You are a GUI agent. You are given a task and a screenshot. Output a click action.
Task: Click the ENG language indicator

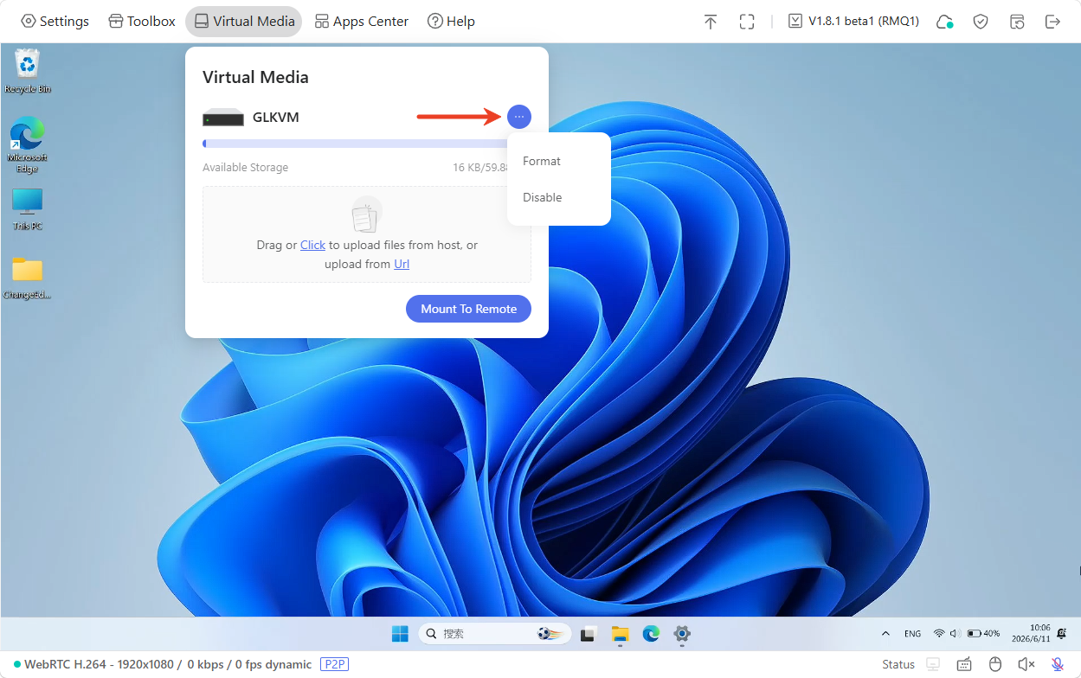click(x=912, y=634)
